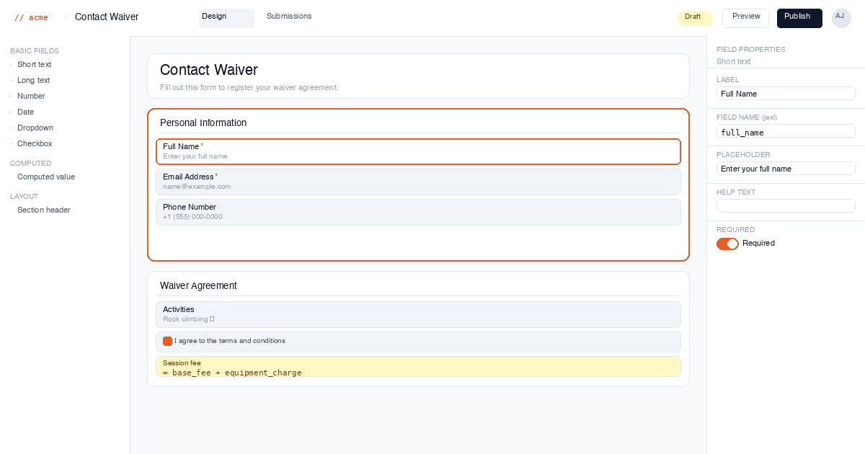Add a Number field from palette

tap(31, 97)
